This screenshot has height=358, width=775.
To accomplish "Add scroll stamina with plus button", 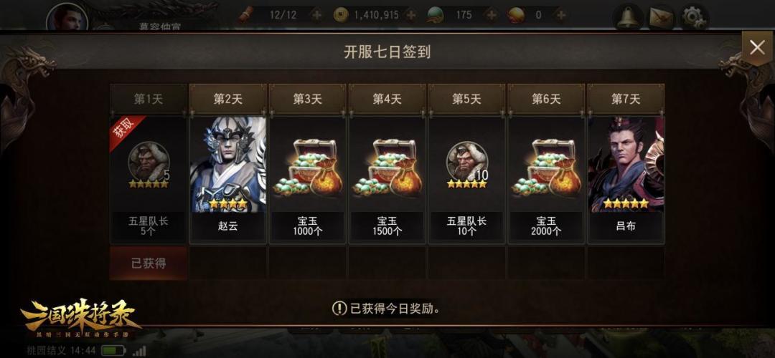I will (x=317, y=15).
